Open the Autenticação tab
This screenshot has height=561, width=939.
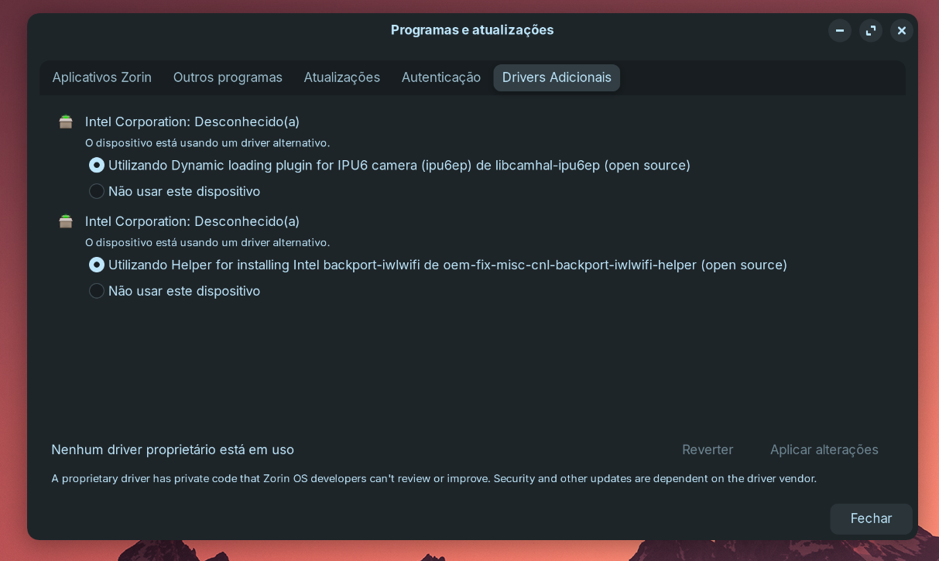pos(441,77)
